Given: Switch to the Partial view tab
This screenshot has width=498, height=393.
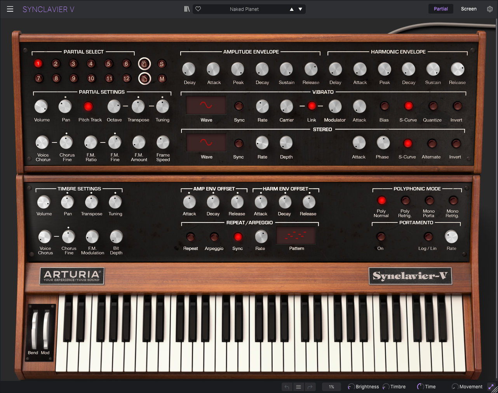Looking at the screenshot, I should click(441, 9).
